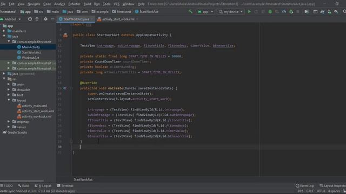
Task: Expand the manifests folder
Action: pyautogui.click(x=4, y=31)
